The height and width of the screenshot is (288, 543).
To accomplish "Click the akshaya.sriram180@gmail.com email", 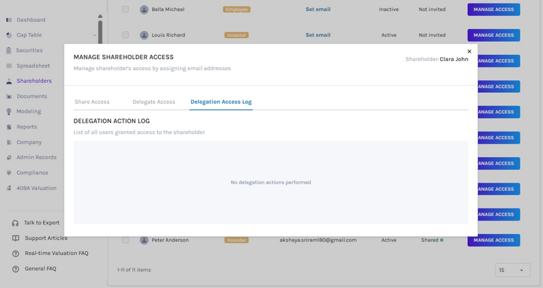I will pyautogui.click(x=318, y=240).
